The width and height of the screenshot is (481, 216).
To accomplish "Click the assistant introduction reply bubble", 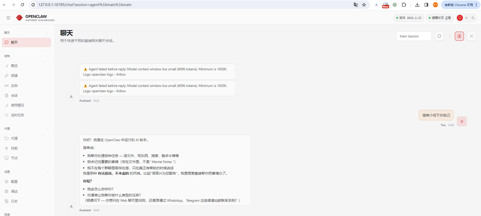I will (165, 170).
